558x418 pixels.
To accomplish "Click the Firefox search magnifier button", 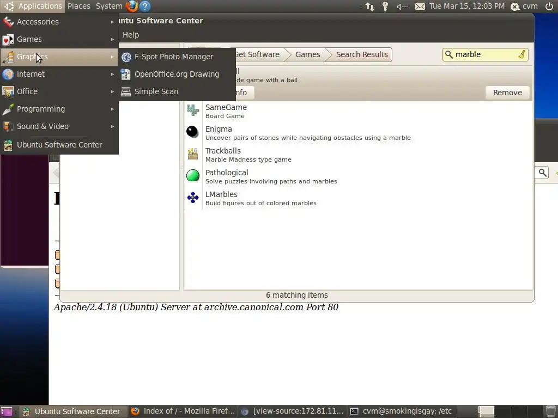I will [x=542, y=173].
